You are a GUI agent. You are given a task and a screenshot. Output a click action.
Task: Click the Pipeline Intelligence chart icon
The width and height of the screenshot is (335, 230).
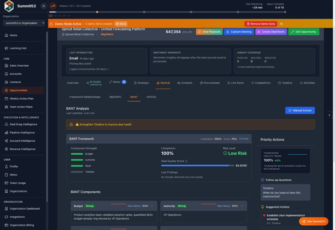click(x=7, y=132)
